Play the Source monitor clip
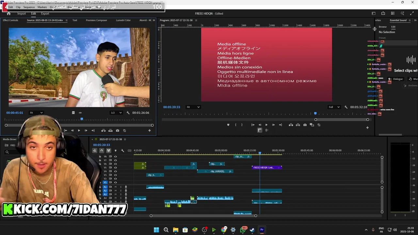 coord(79,131)
